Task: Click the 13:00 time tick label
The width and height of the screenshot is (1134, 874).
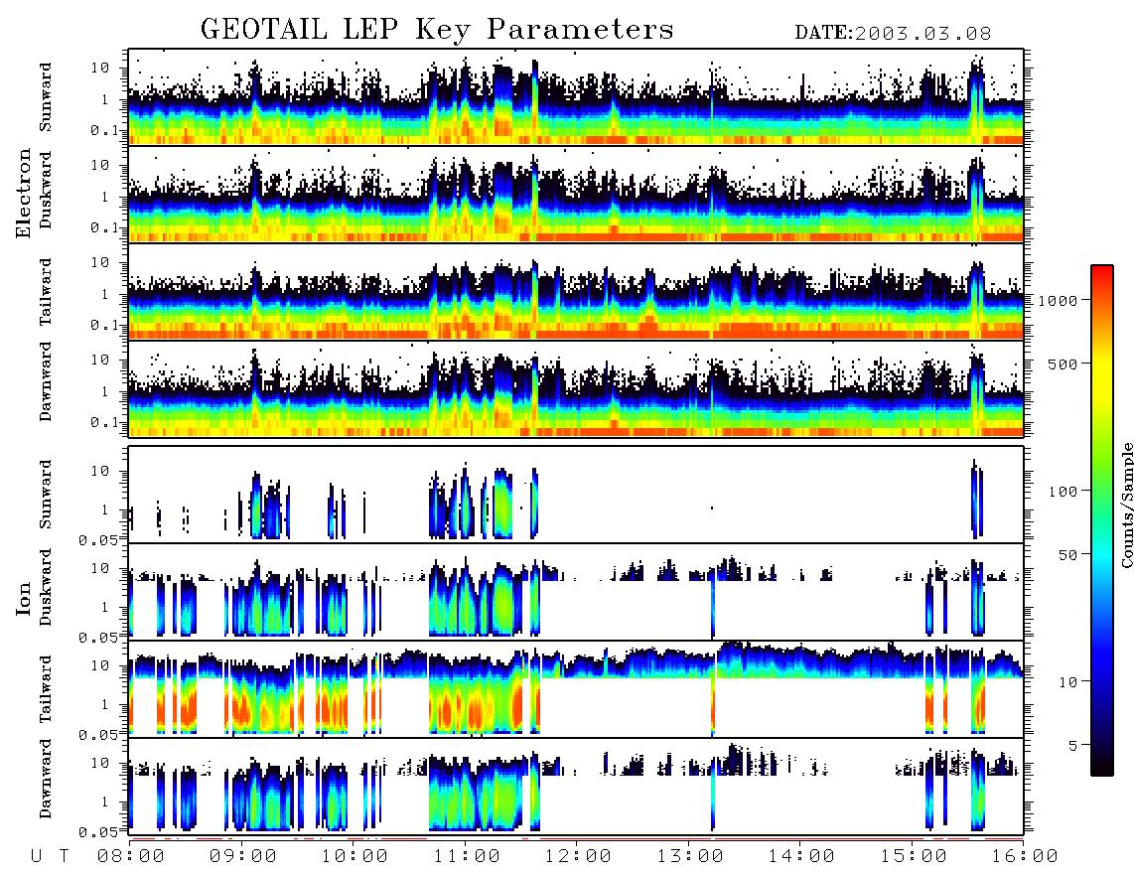Action: [690, 856]
